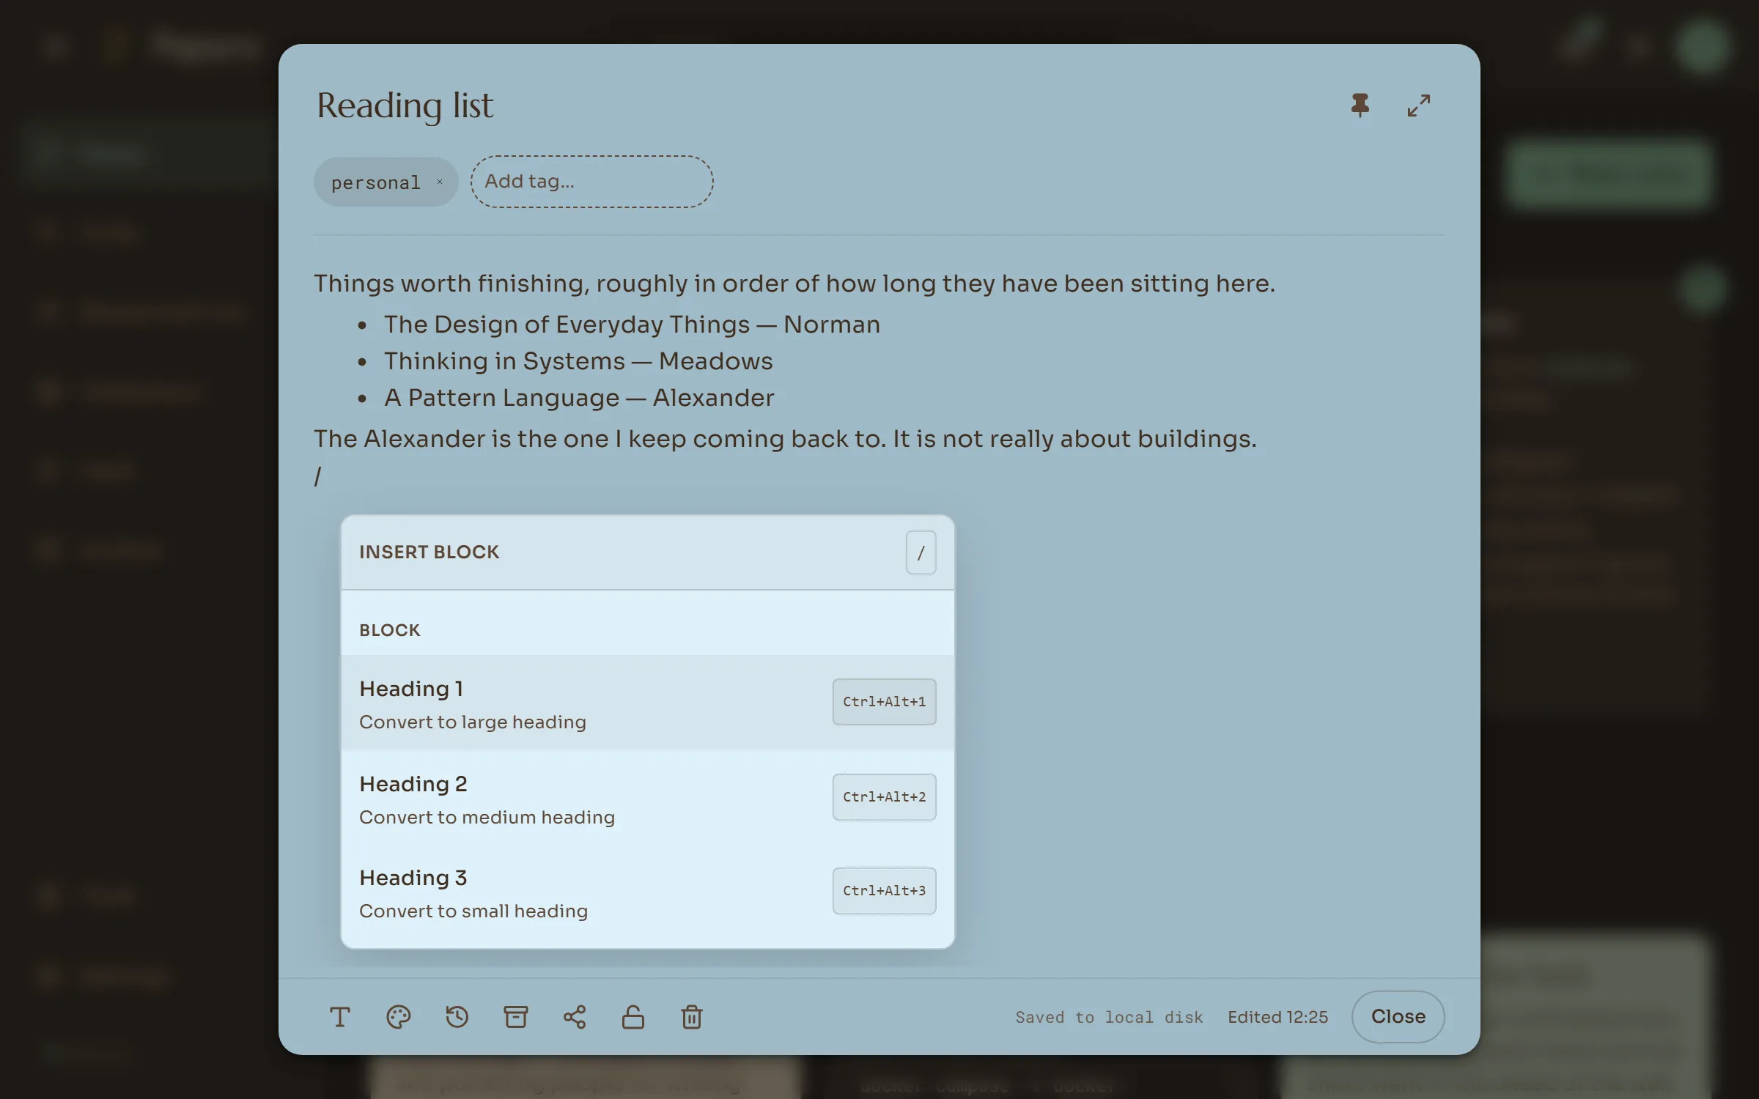Click 'A Pattern Language — Alexander' bullet
The image size is (1759, 1099).
click(x=579, y=398)
